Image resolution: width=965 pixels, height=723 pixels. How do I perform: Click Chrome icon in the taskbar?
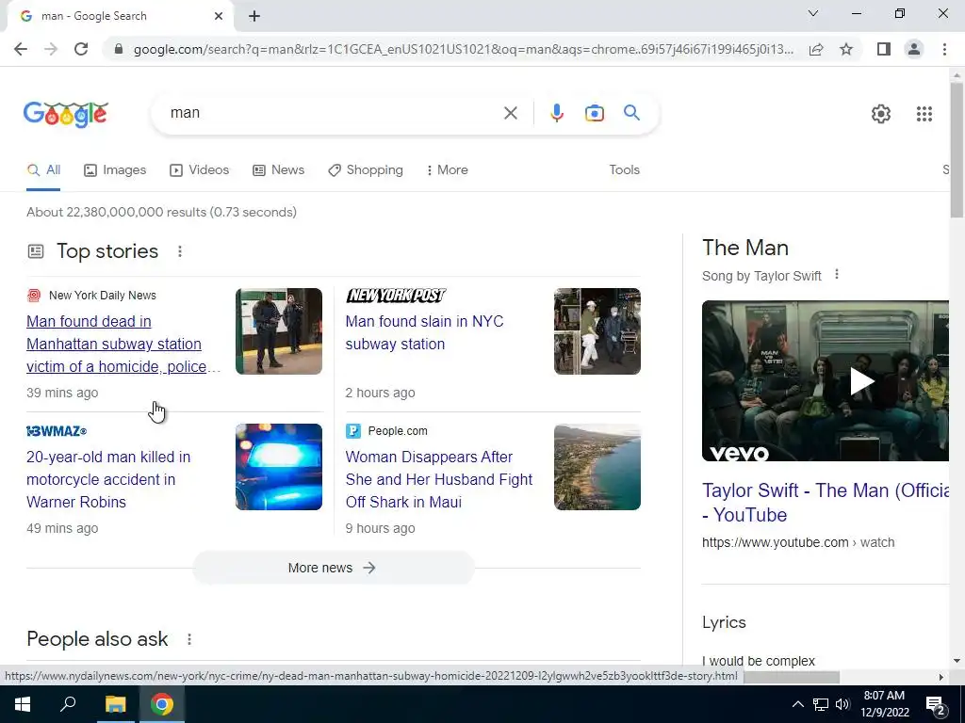pos(162,704)
